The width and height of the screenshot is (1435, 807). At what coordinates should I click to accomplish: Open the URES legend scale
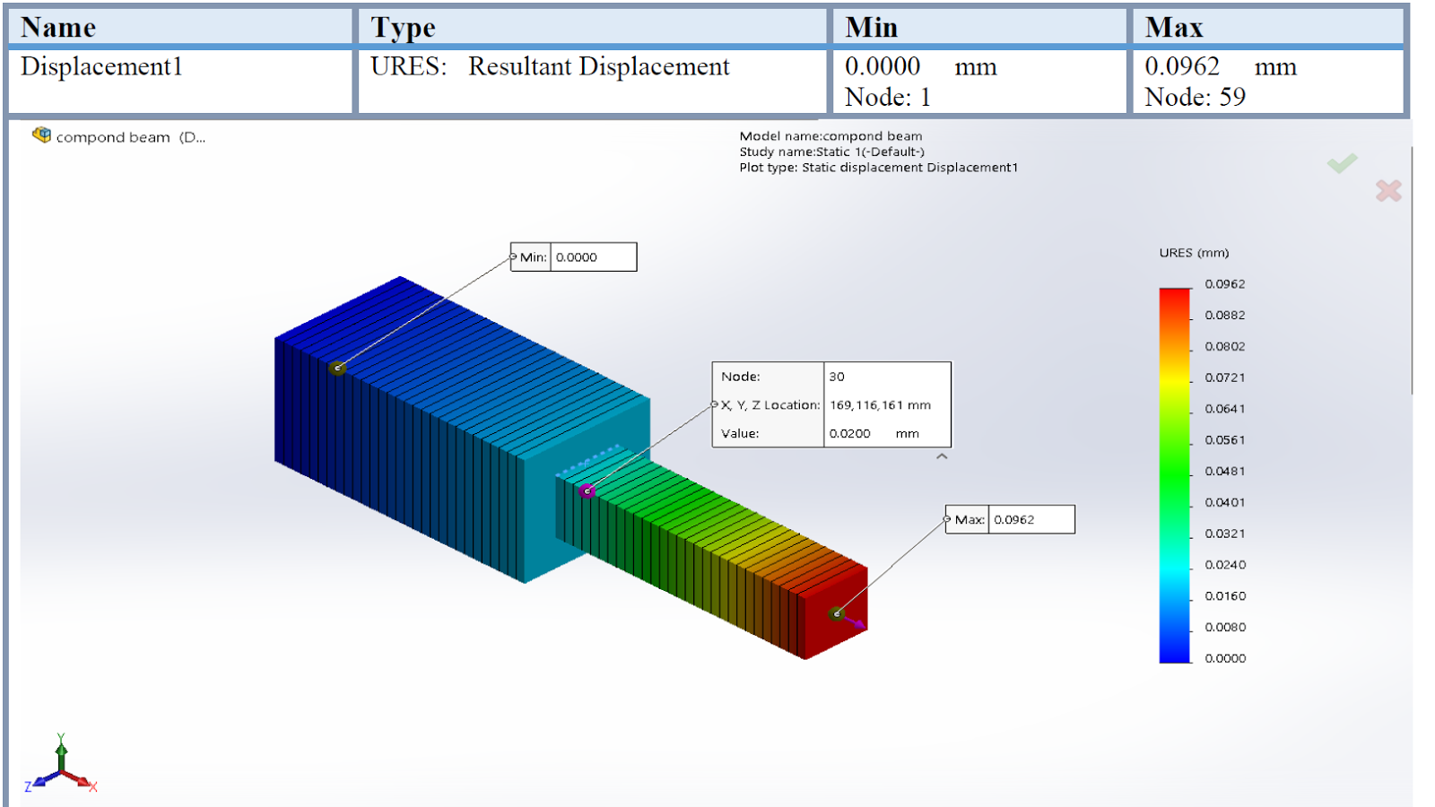click(x=1195, y=253)
